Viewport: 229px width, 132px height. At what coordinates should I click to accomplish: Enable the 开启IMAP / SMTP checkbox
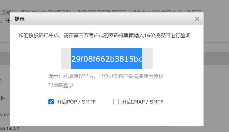[116, 102]
